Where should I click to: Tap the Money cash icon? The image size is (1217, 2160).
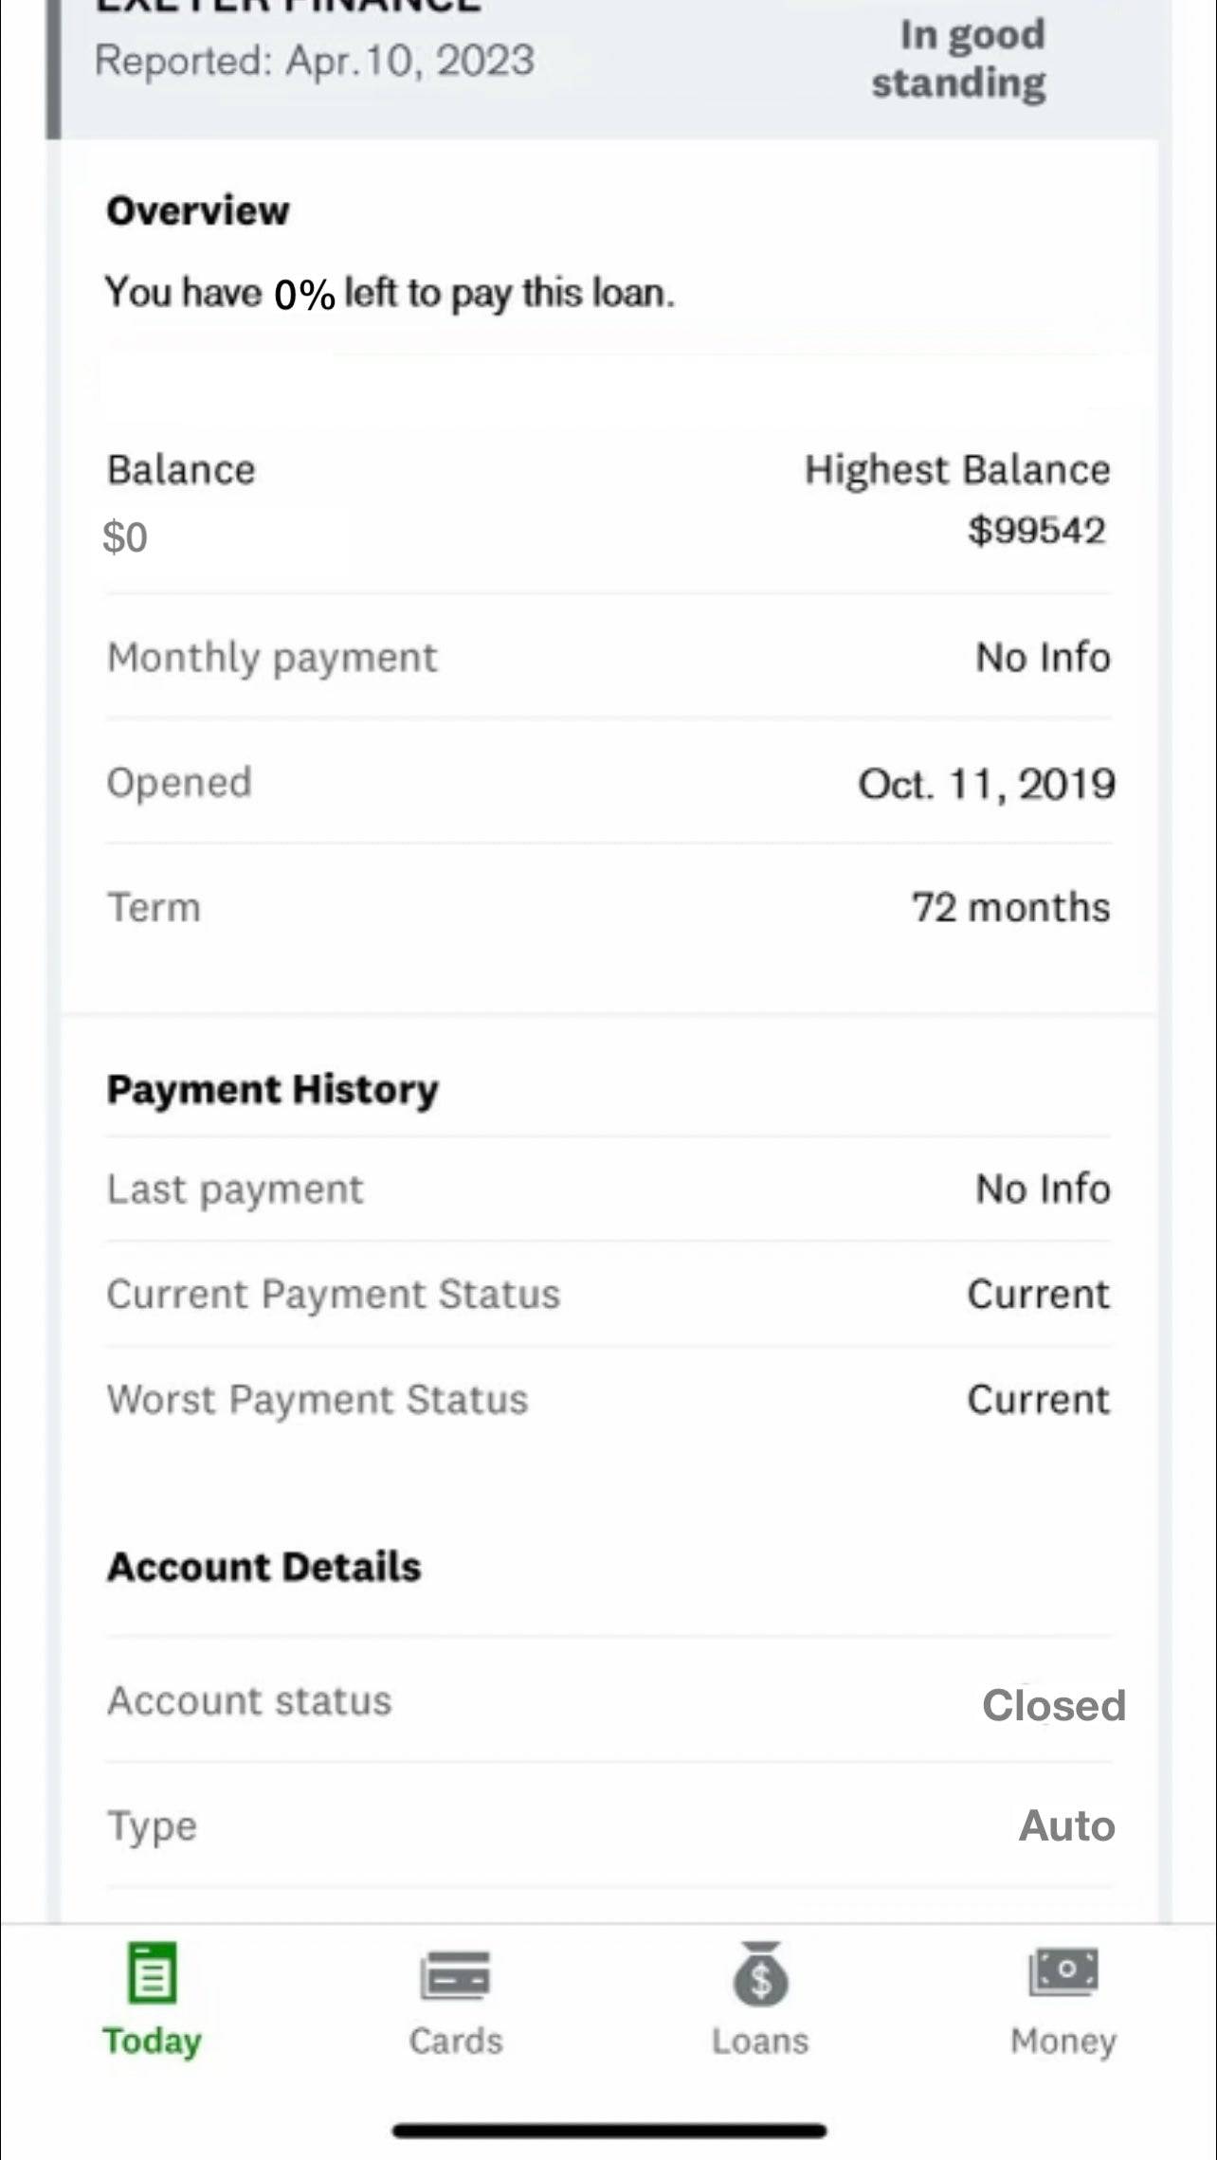click(1063, 1972)
